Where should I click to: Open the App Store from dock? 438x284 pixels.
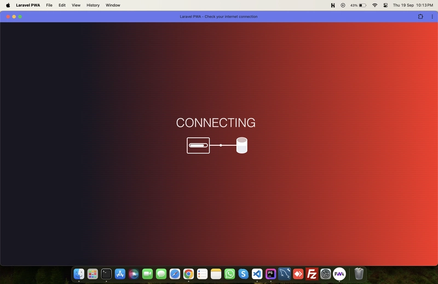pyautogui.click(x=120, y=274)
